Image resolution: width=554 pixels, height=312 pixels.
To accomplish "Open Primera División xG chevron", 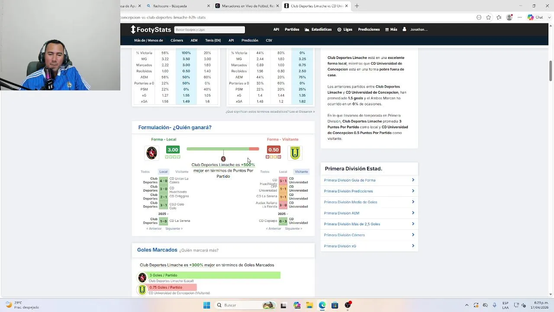I will pos(413,246).
